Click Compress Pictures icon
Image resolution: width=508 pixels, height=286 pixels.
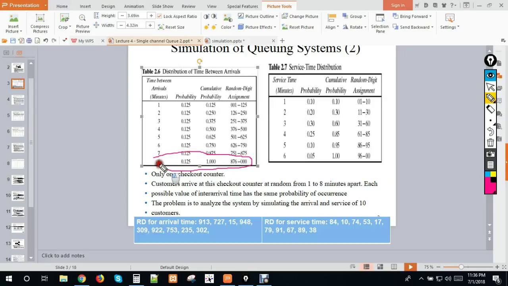(40, 19)
